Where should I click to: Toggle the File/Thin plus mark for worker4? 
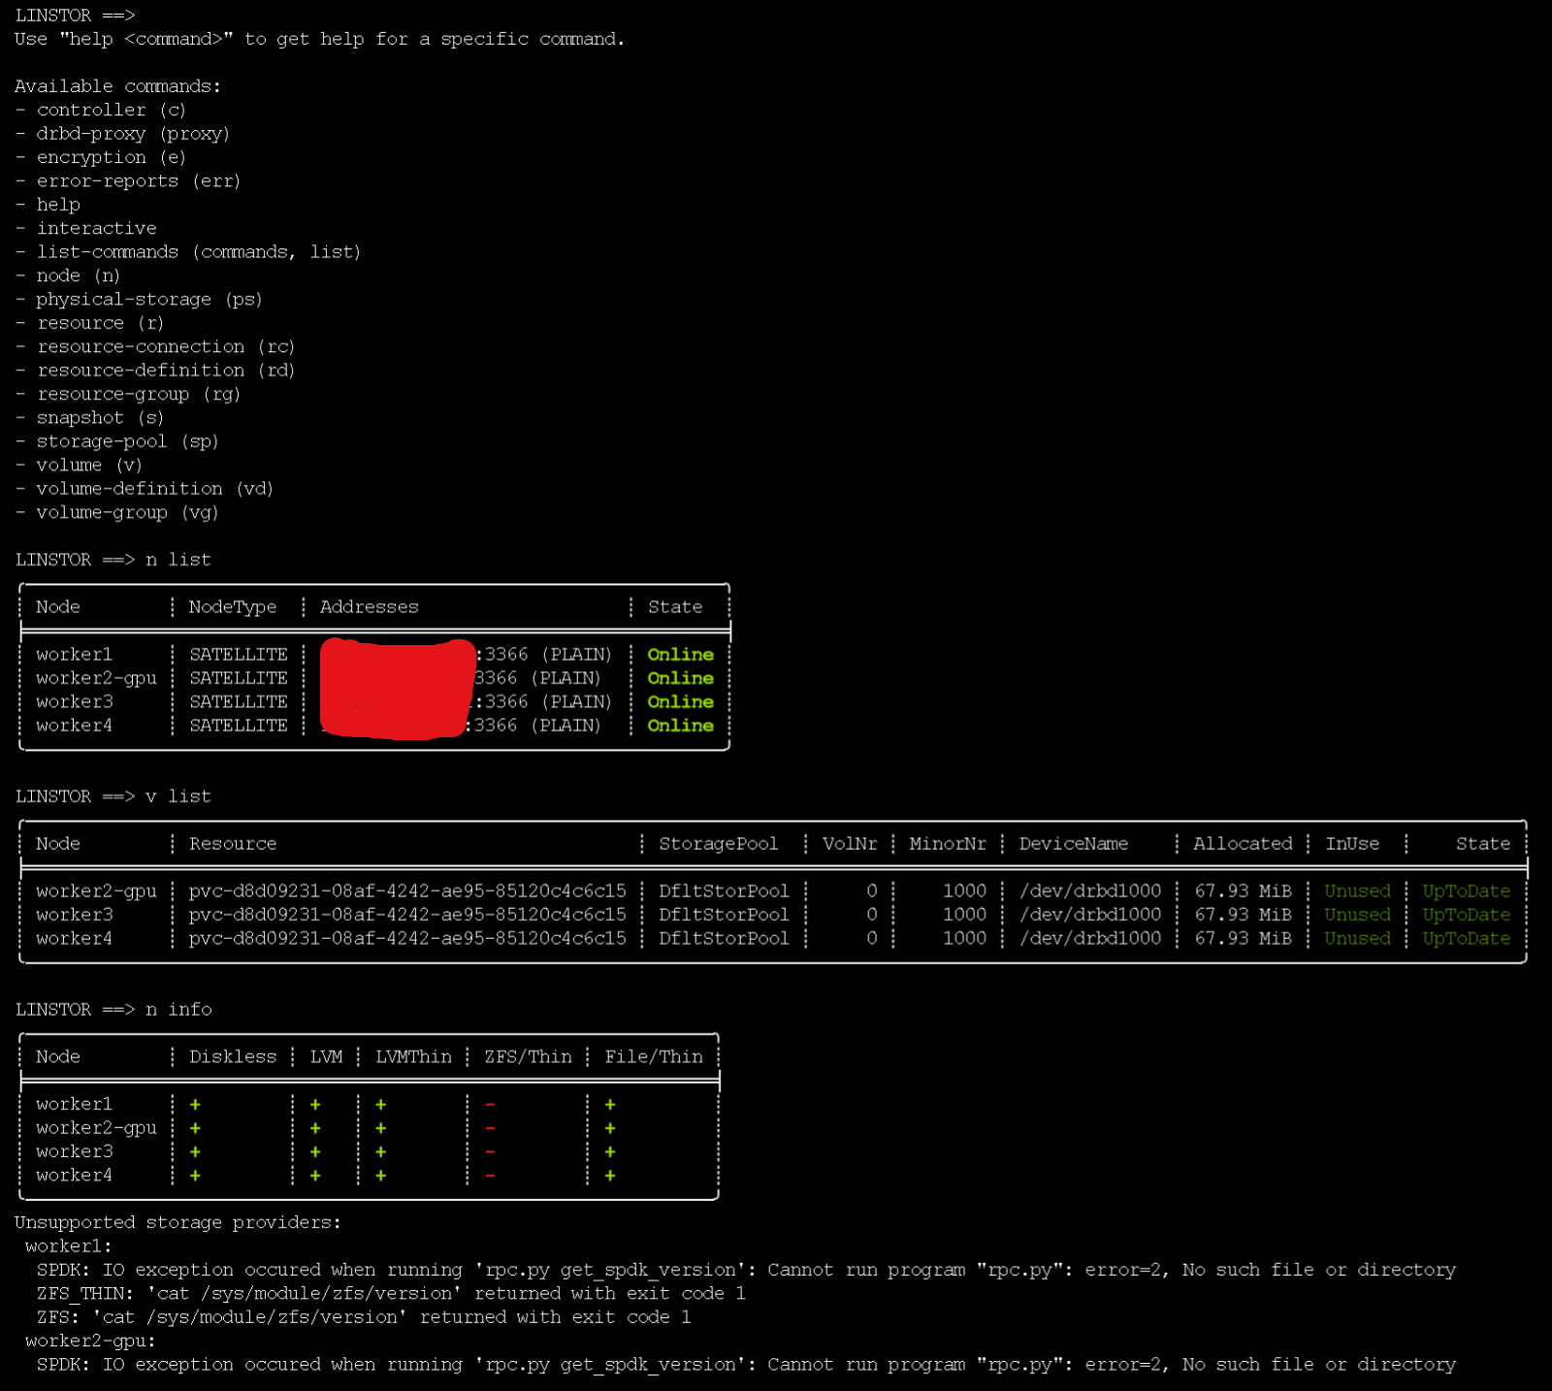click(x=610, y=1175)
